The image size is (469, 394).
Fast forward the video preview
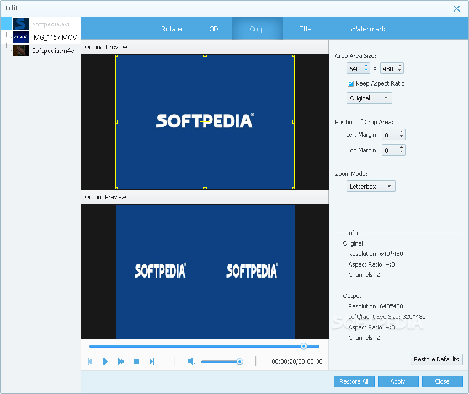tap(121, 361)
